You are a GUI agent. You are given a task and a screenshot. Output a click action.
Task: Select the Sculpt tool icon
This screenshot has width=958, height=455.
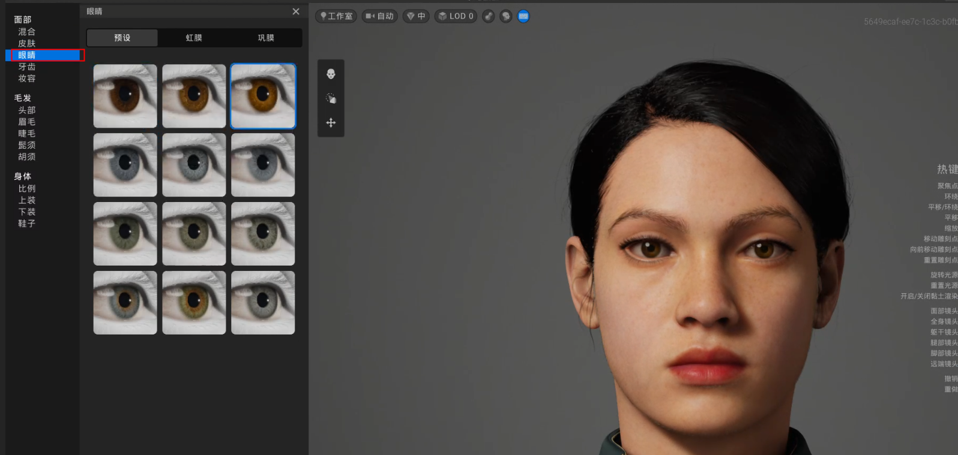tap(331, 98)
